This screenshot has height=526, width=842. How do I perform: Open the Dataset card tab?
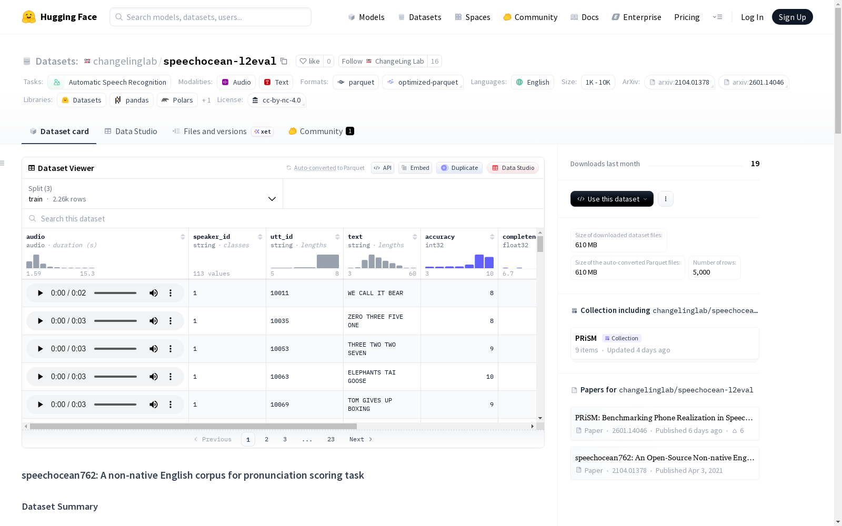59,131
